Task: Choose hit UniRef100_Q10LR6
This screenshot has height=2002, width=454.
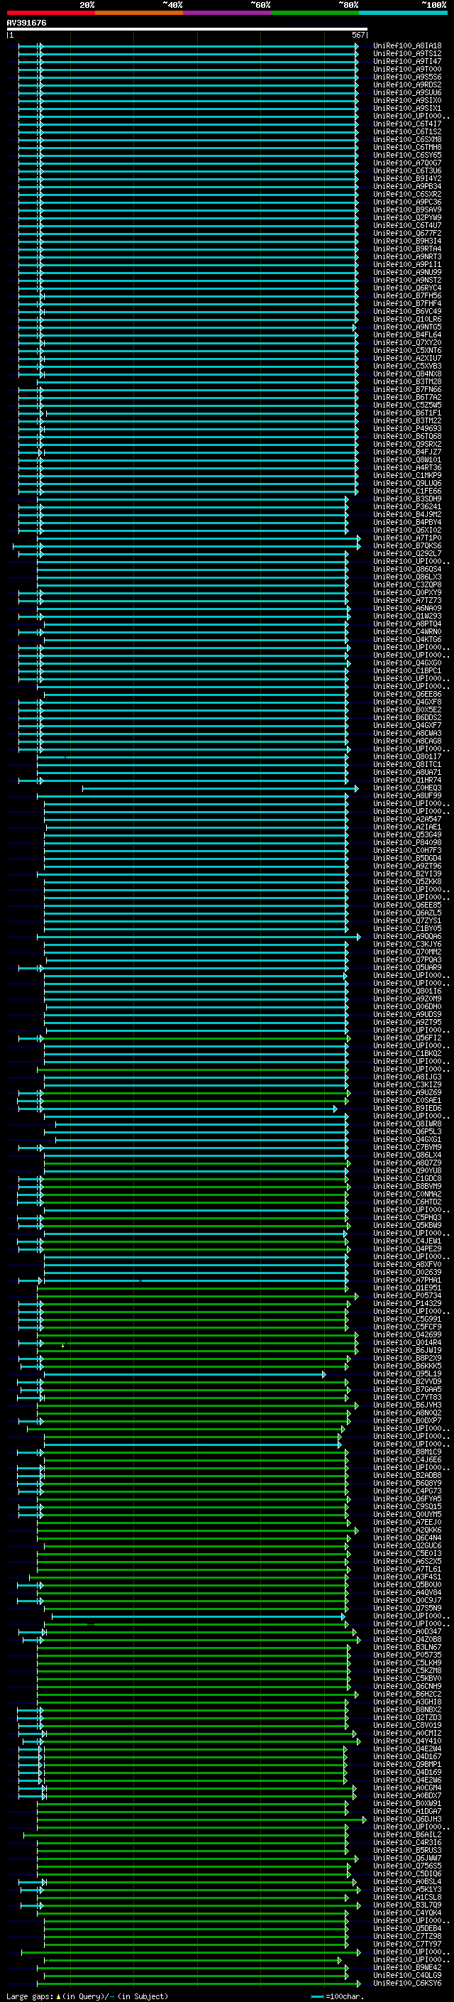Action: coord(407,319)
